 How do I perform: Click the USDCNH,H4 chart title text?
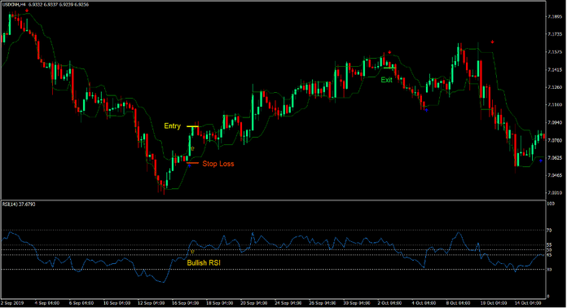point(14,5)
